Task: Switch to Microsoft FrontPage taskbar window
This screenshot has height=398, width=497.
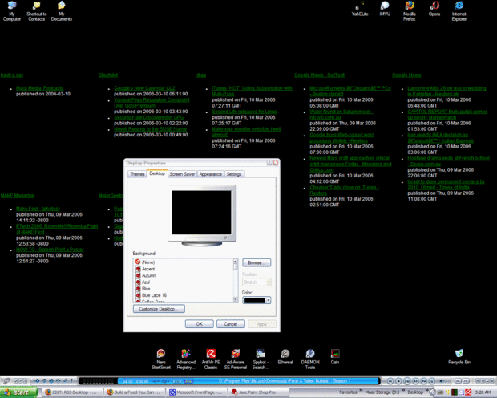Action: pos(196,392)
